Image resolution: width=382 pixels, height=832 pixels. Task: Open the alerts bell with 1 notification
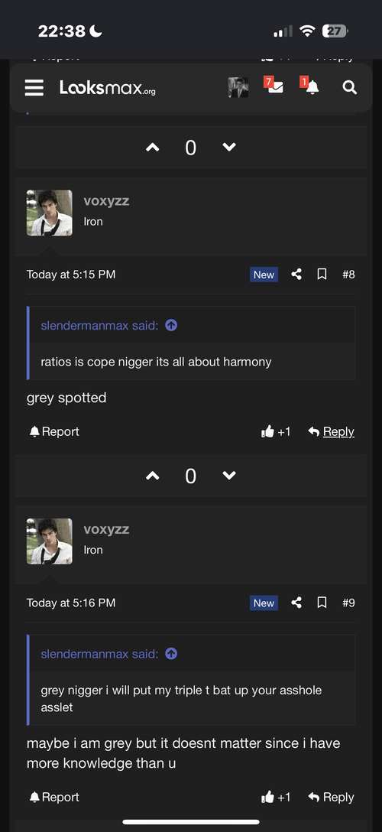310,86
